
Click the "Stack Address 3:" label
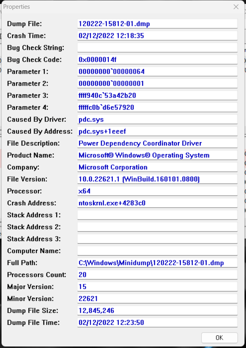34,239
